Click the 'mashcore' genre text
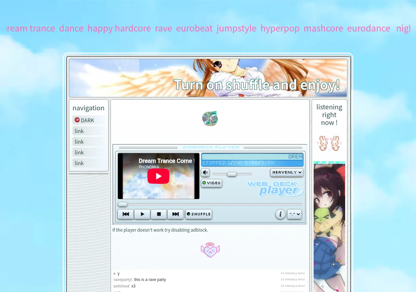The height and width of the screenshot is (292, 416). 323,28
